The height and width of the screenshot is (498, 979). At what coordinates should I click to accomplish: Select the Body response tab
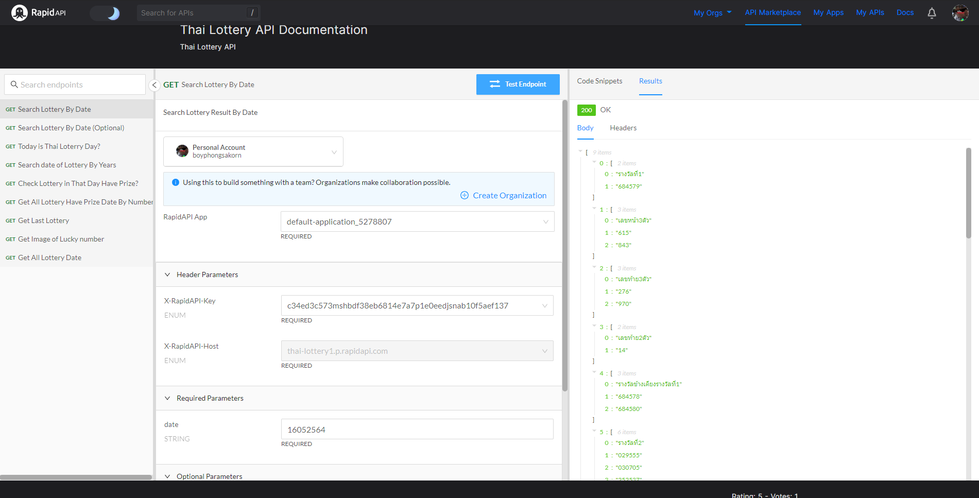(585, 128)
